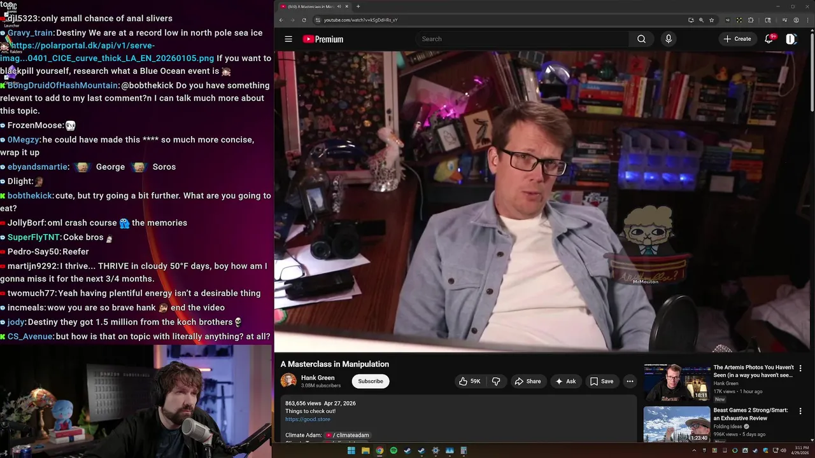Open YouTube notifications bell
Image resolution: width=815 pixels, height=458 pixels.
coord(769,39)
